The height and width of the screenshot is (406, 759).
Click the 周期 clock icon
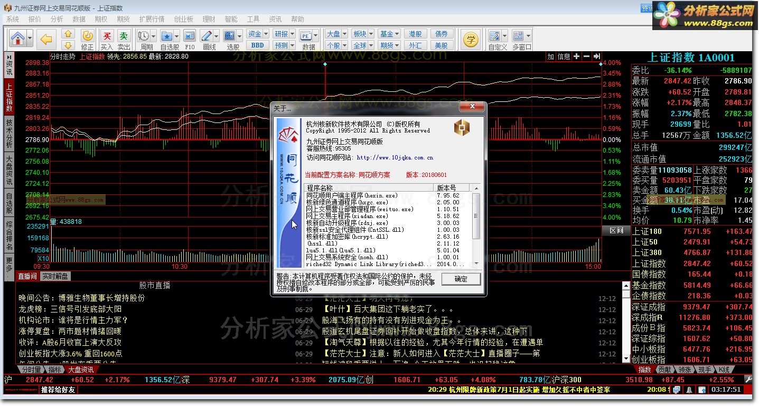[143, 36]
